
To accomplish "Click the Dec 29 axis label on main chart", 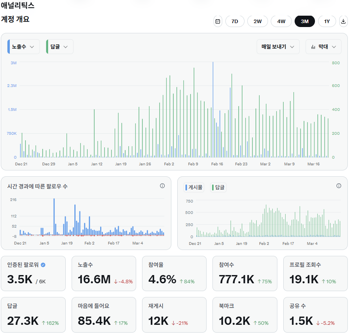I will point(49,164).
